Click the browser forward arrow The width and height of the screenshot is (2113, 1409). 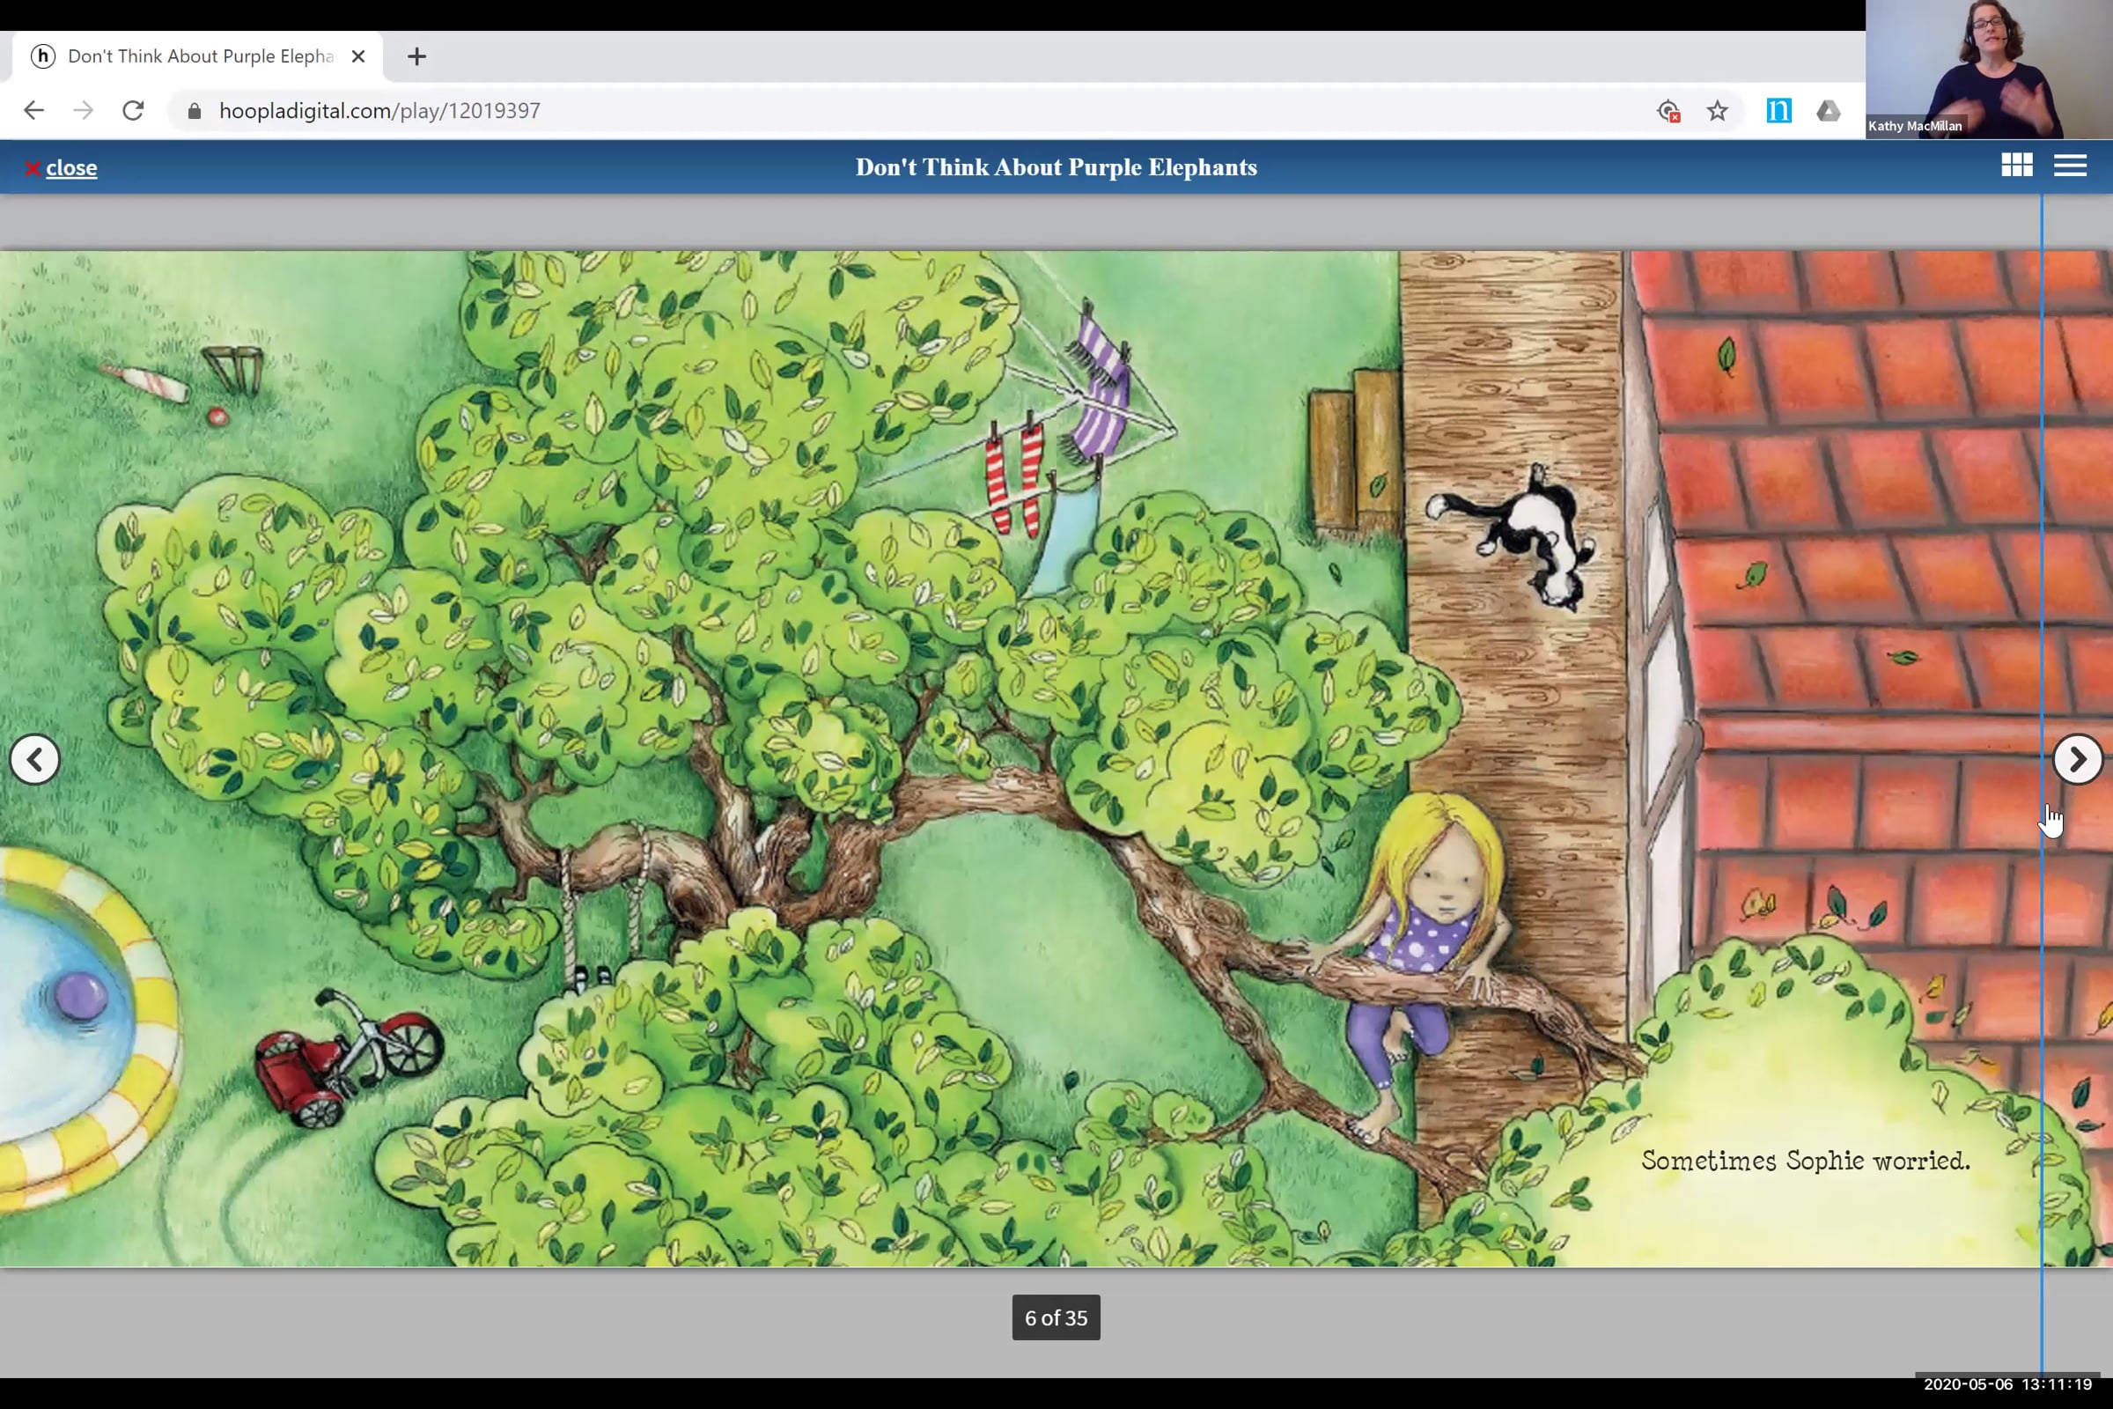tap(83, 111)
